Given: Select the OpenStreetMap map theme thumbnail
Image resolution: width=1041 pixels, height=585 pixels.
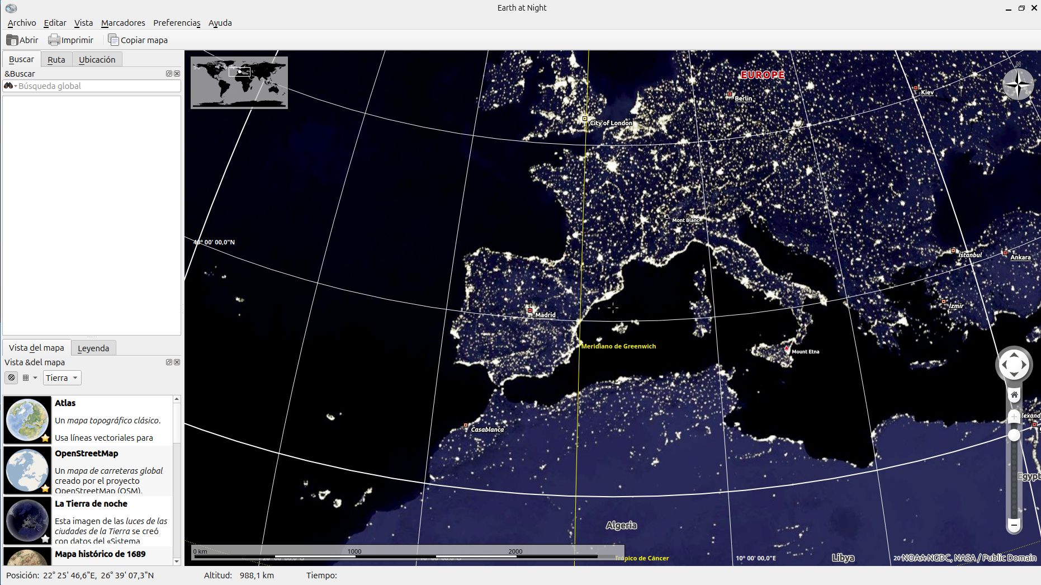Looking at the screenshot, I should pos(27,470).
